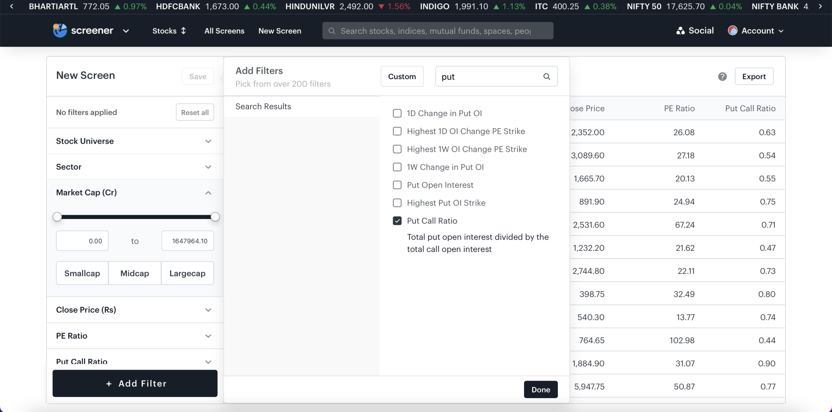Enable the Put Open Interest checkbox

coord(397,185)
